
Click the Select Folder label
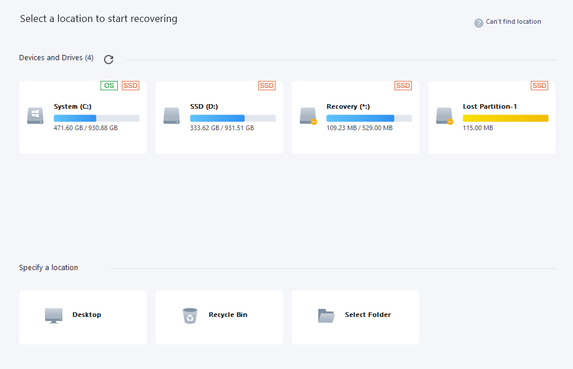coord(367,315)
